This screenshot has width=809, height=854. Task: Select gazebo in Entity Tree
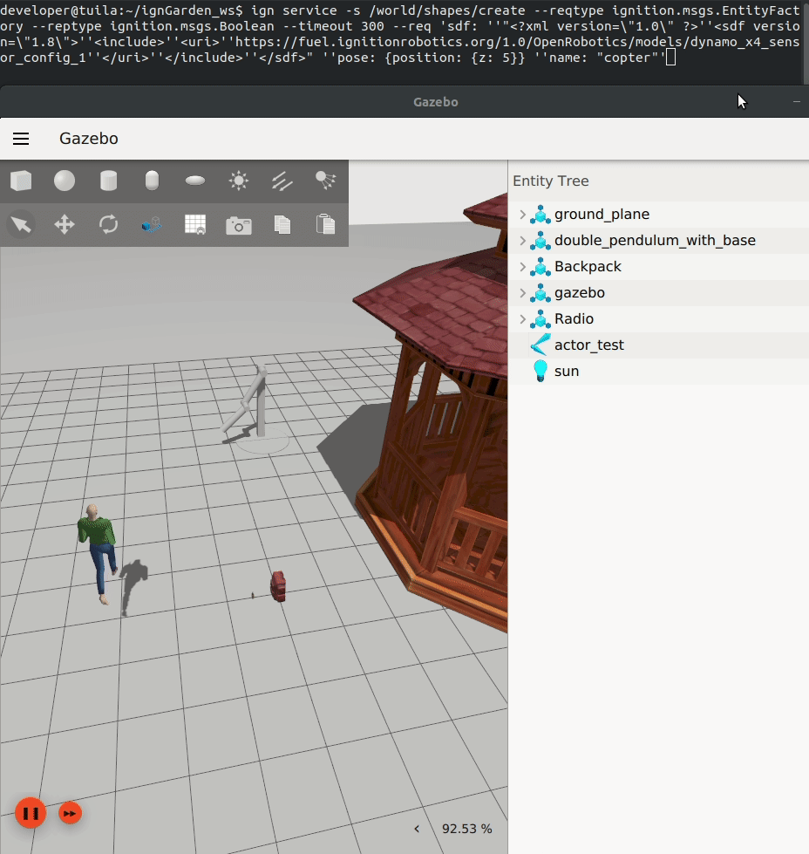click(x=658, y=292)
